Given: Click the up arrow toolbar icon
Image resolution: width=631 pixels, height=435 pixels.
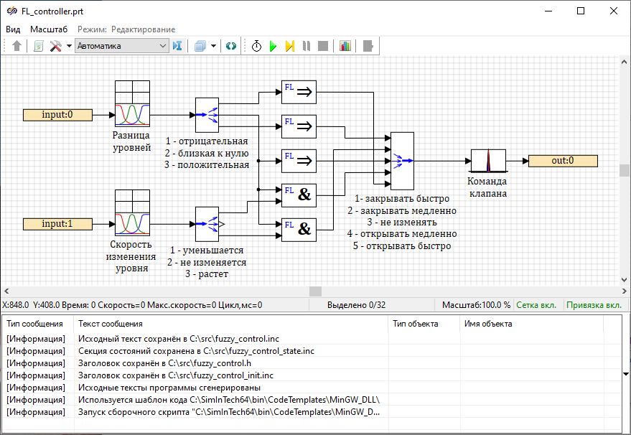Looking at the screenshot, I should tap(17, 46).
